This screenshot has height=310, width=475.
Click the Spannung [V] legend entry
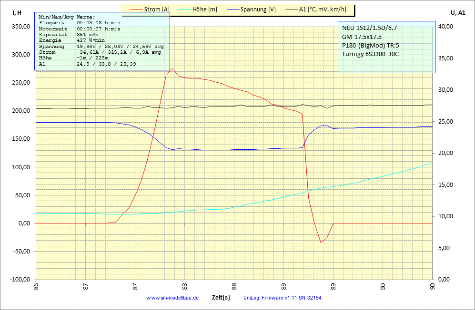258,9
